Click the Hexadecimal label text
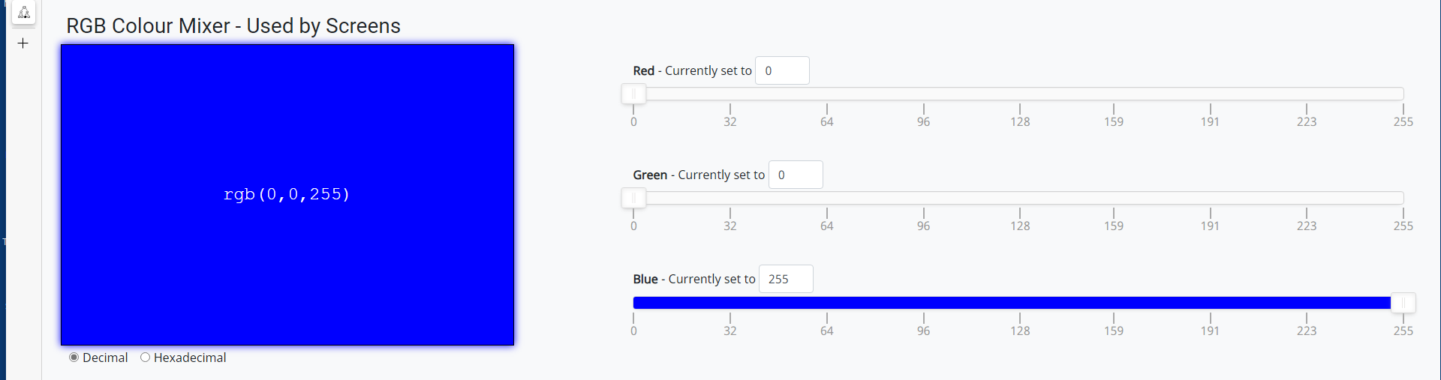This screenshot has height=380, width=1441. (x=190, y=358)
